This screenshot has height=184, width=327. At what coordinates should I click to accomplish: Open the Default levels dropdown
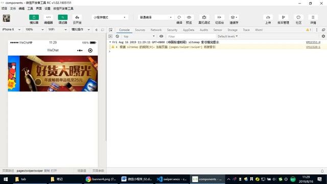[x=227, y=36]
